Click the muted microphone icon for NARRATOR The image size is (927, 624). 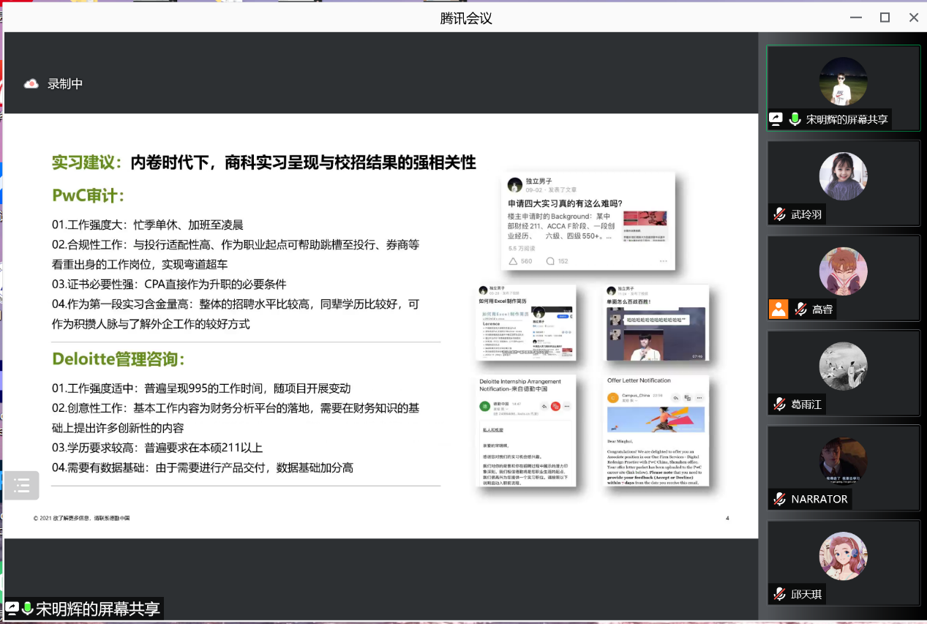(781, 499)
